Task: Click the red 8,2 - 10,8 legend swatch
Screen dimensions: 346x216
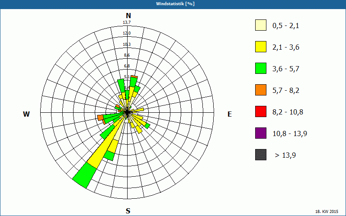Action: coord(261,111)
